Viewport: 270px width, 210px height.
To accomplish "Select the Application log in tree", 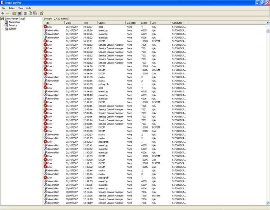I will coord(14,22).
